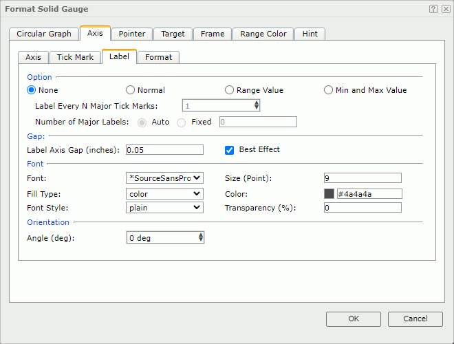Click the dark gray font color swatch
The image size is (454, 344).
click(x=329, y=193)
